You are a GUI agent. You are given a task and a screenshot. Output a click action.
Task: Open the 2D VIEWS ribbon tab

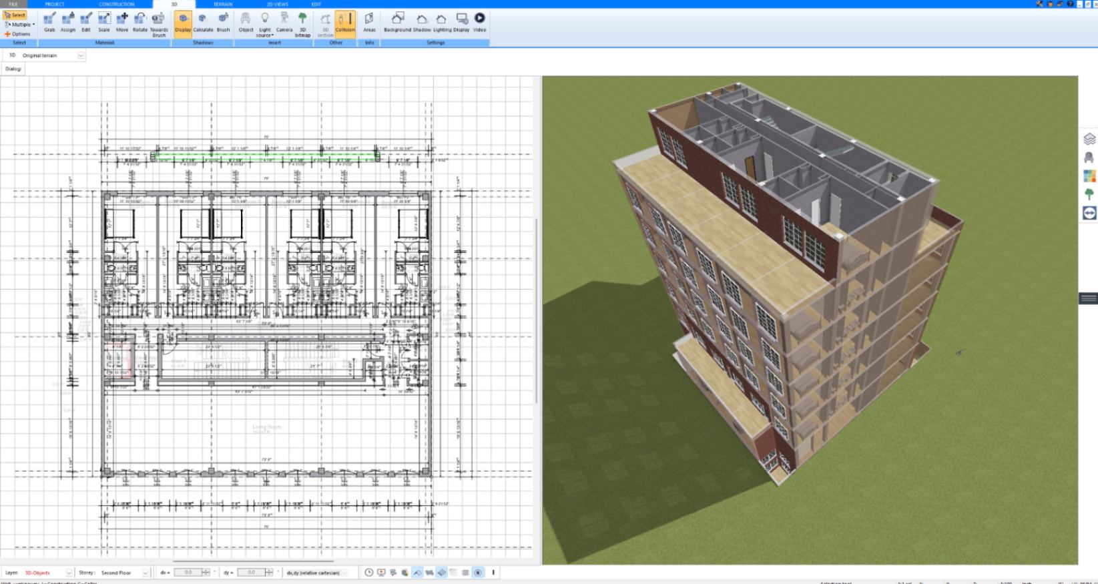point(277,4)
